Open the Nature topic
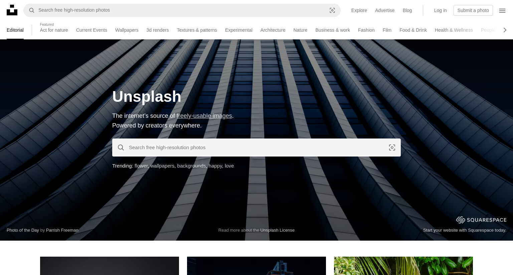Viewport: 513px width, 275px height. pyautogui.click(x=300, y=30)
